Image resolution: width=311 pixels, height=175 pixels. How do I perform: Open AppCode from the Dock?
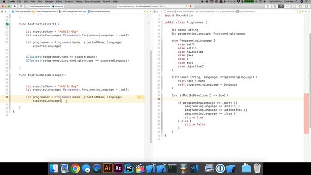click(129, 169)
